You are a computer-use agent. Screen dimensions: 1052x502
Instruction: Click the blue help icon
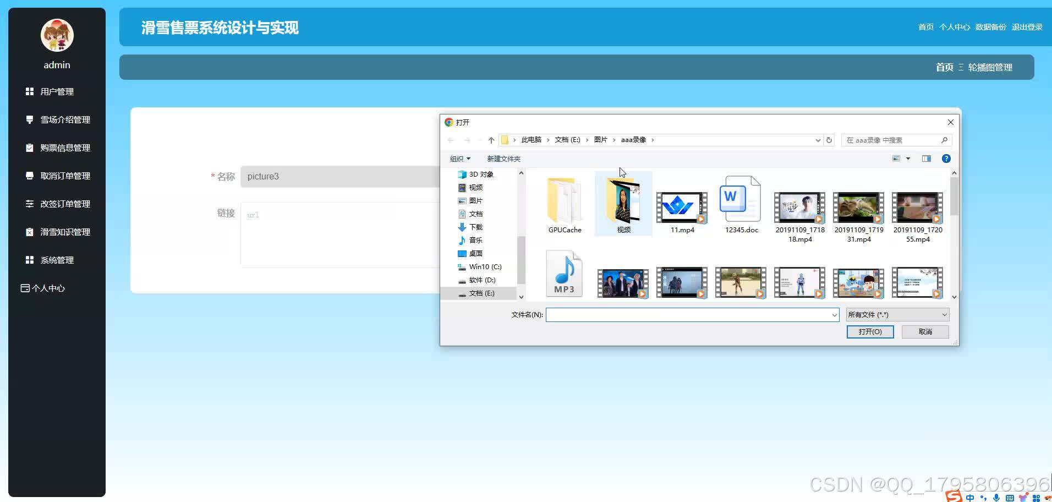(x=946, y=159)
